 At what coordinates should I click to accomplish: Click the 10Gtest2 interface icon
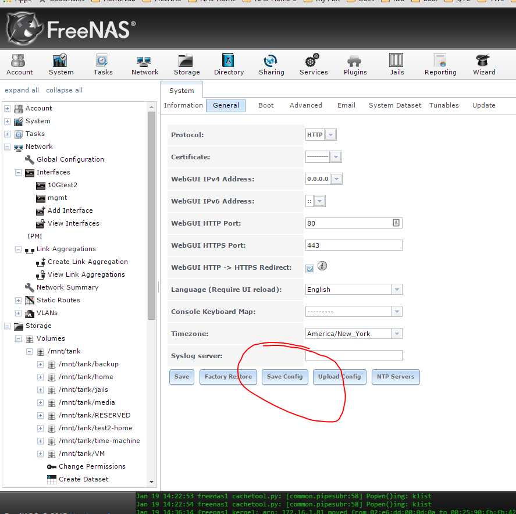click(41, 185)
